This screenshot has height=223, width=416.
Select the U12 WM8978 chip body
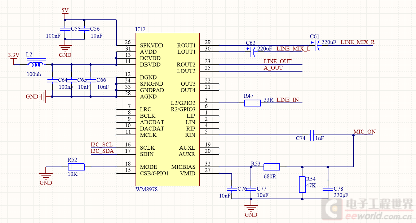[167, 109]
